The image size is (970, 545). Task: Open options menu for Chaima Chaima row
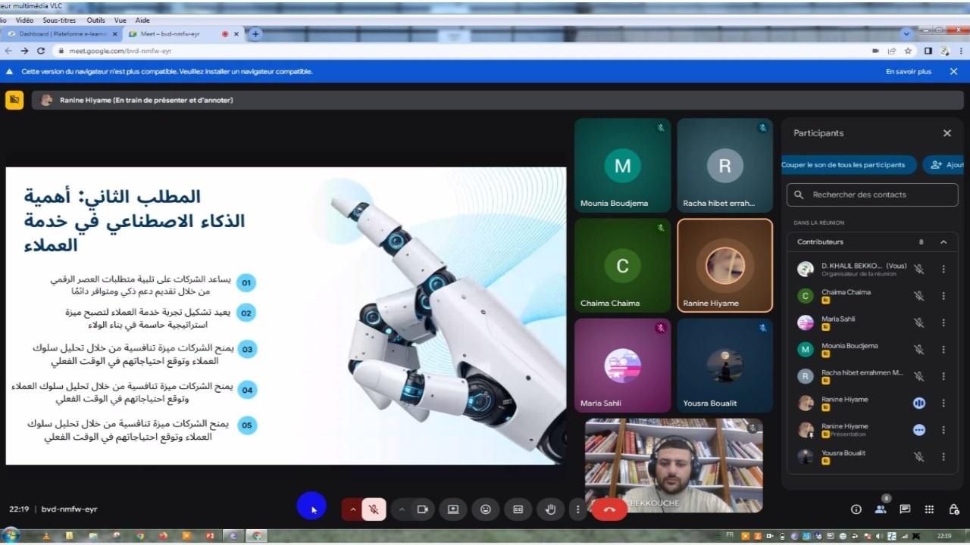943,296
